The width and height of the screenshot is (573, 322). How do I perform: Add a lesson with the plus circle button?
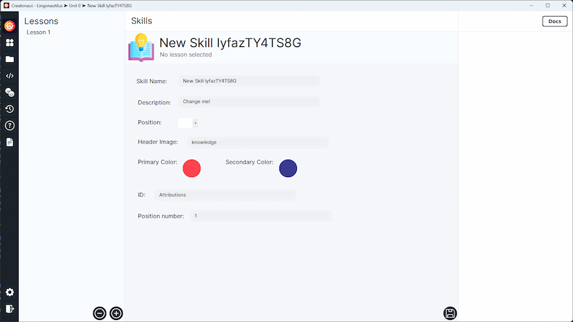point(116,313)
